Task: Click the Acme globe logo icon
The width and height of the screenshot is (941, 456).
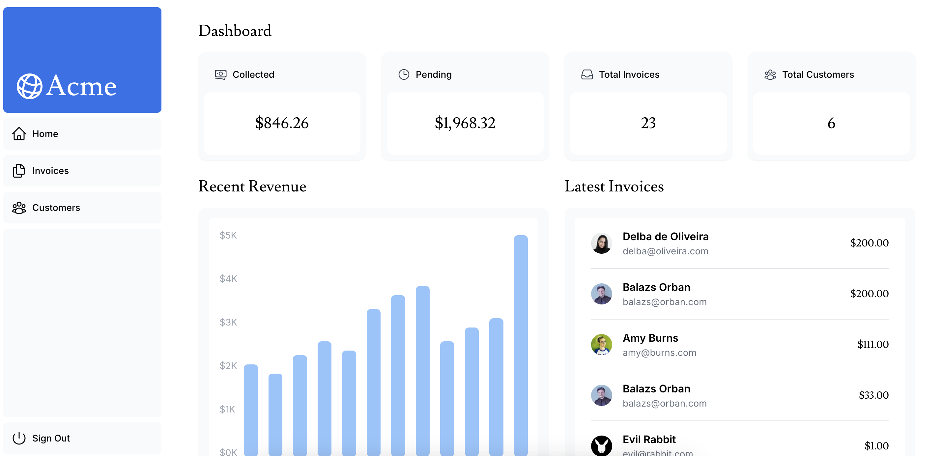Action: pyautogui.click(x=30, y=86)
